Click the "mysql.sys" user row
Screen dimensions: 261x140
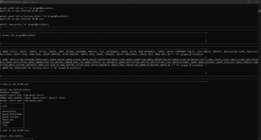(x=8, y=120)
